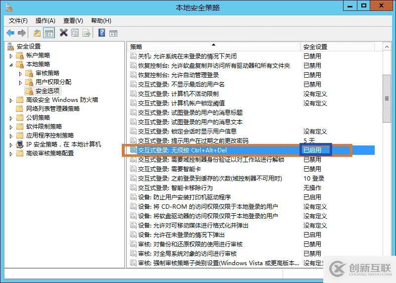
Task: Click the 10 登录 setting value
Action: (x=314, y=179)
